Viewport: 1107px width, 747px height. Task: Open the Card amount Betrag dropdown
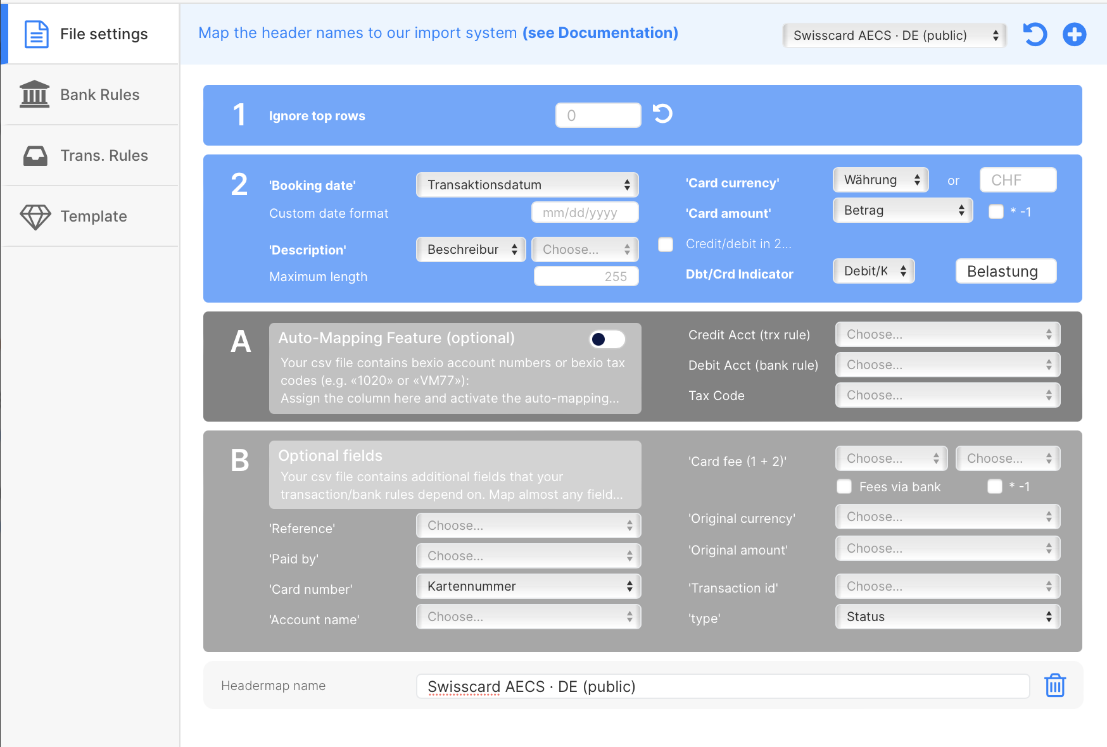coord(902,210)
